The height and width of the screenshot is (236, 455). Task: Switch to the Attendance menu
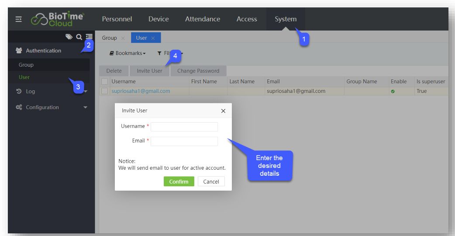click(203, 19)
